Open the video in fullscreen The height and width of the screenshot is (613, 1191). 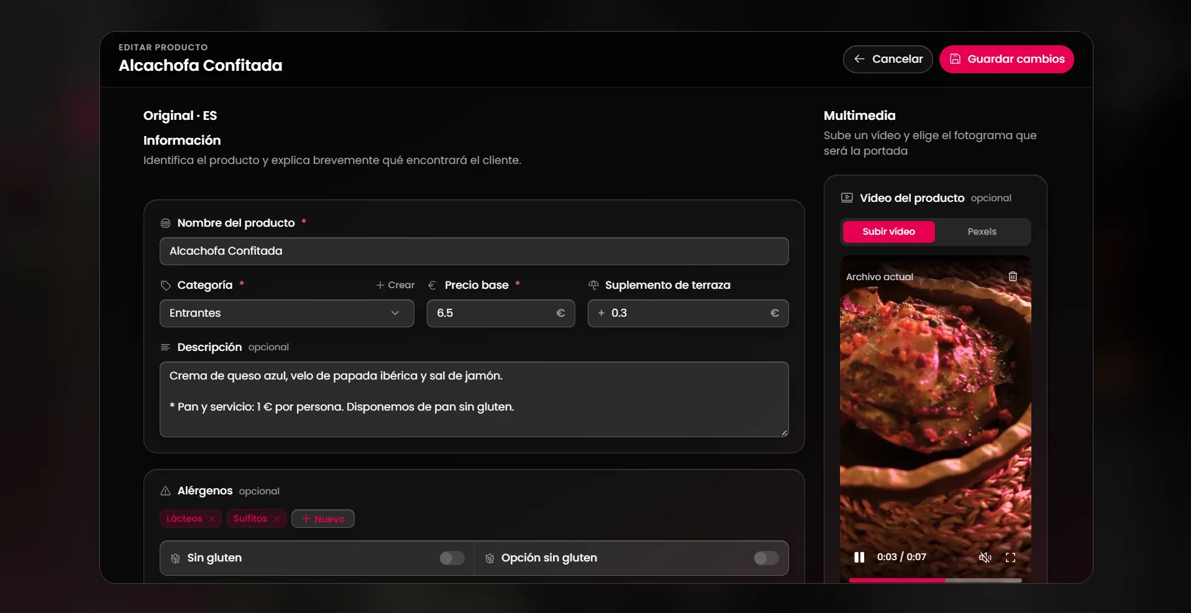(x=1011, y=557)
